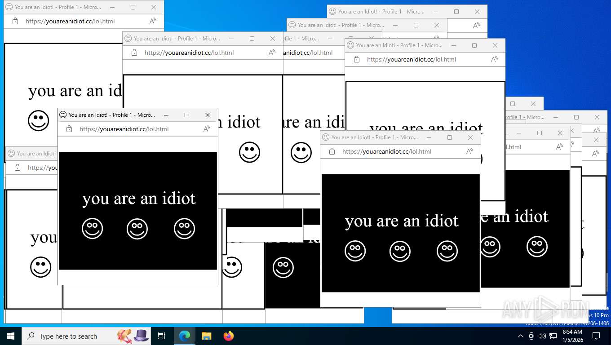Click Read aloud icon in popup partly hidden by front-right black popup
611x345 pixels.
click(x=494, y=59)
